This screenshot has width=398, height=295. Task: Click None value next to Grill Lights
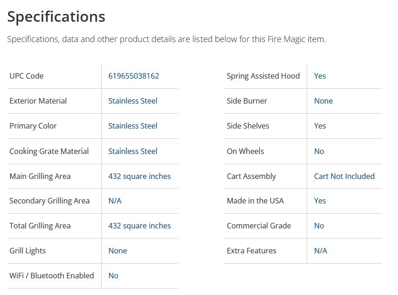tap(117, 251)
